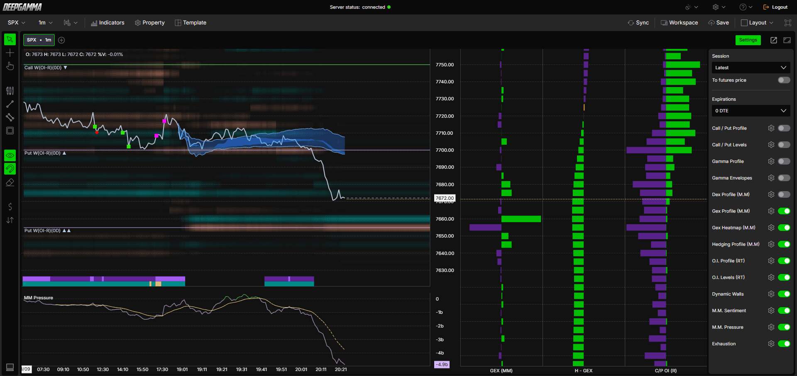The width and height of the screenshot is (797, 376).
Task: Select the SPX 1m chart tab
Action: click(39, 40)
